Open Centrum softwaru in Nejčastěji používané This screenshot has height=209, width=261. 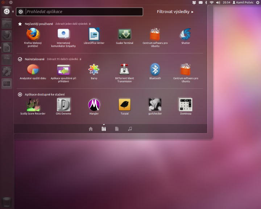pos(155,37)
